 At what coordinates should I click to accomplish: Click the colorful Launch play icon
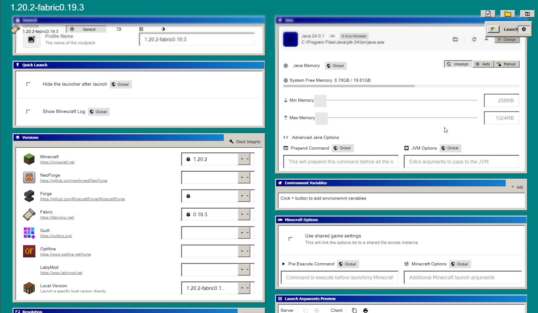coord(493,29)
